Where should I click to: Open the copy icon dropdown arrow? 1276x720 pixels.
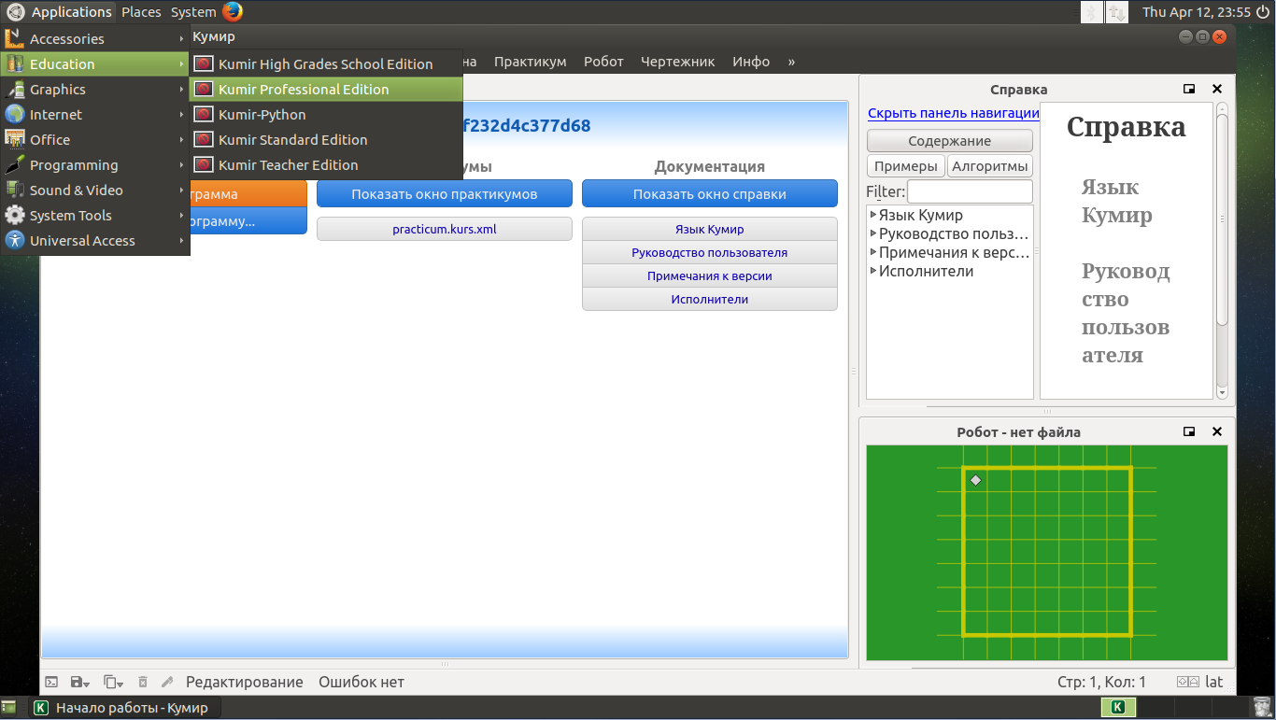[121, 683]
